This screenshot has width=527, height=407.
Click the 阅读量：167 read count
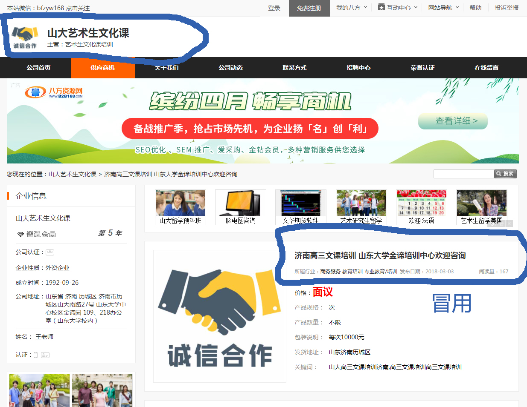click(494, 272)
